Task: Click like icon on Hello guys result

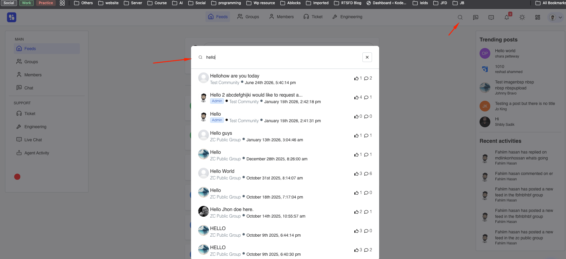Action: pyautogui.click(x=356, y=136)
